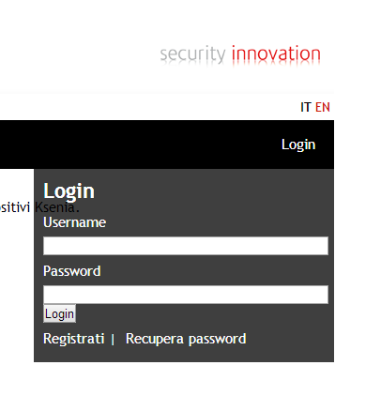Click the Password label

(x=72, y=271)
